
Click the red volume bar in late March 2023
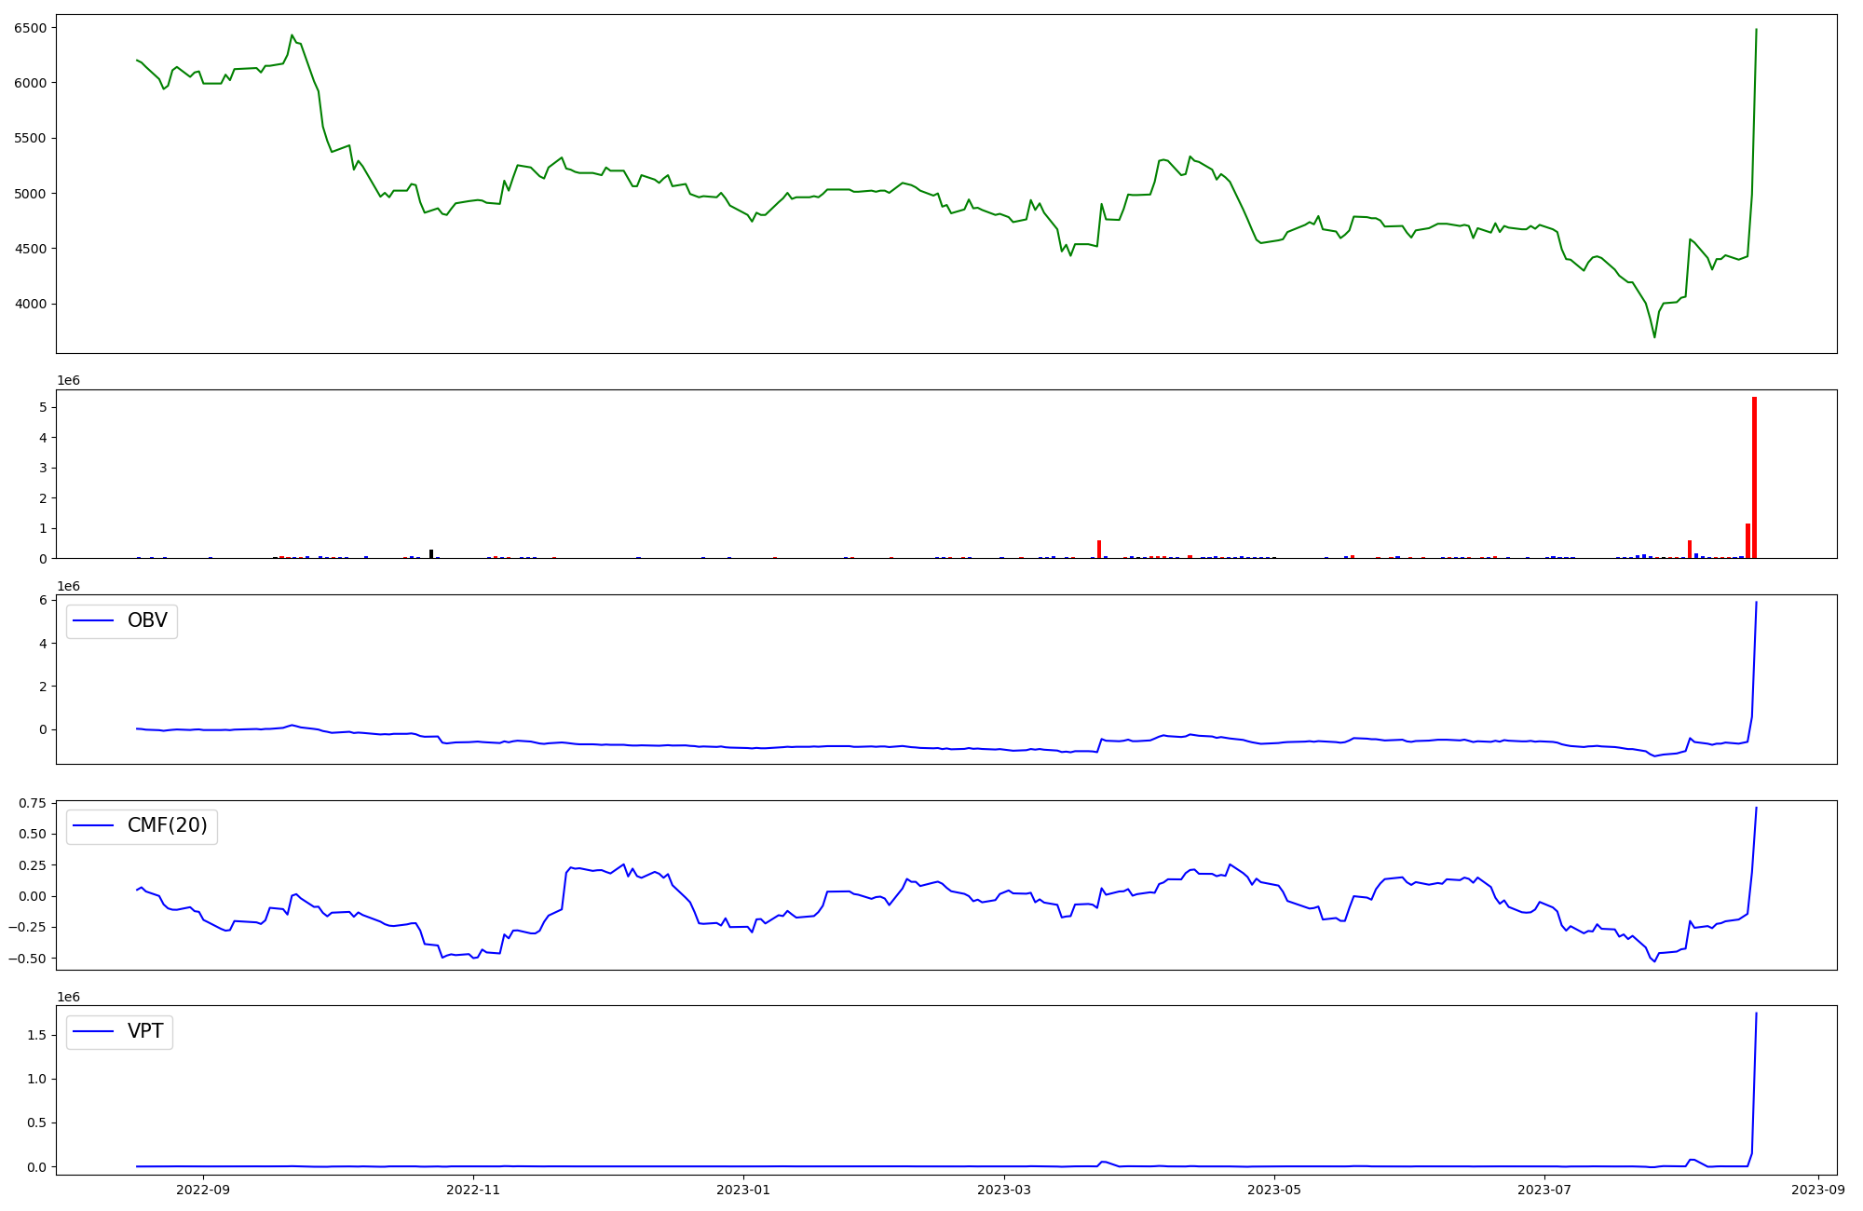coord(1099,550)
